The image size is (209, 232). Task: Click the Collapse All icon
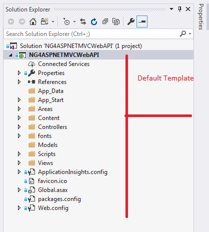(105, 21)
